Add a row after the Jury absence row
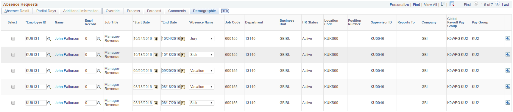The width and height of the screenshot is (513, 112). point(508,39)
